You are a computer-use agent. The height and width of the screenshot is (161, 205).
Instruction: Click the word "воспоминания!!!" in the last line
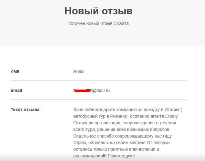coord(90,156)
